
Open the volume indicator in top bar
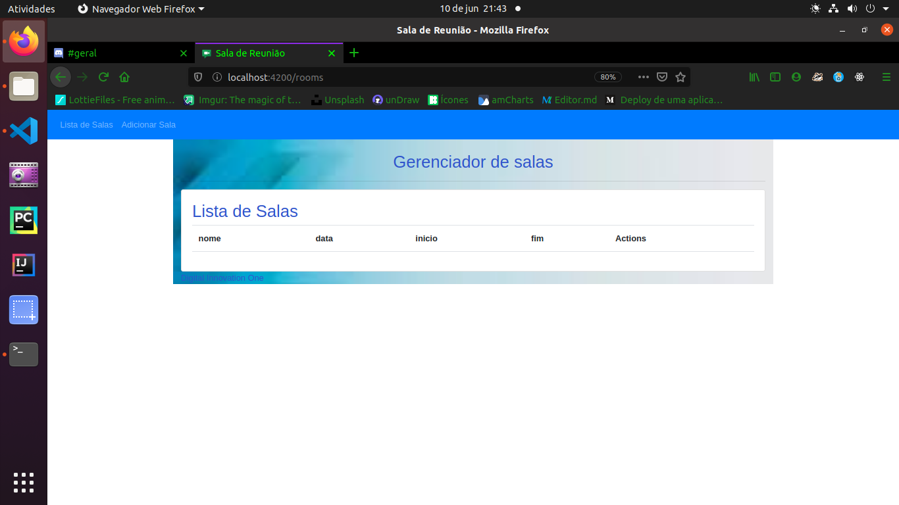(852, 9)
